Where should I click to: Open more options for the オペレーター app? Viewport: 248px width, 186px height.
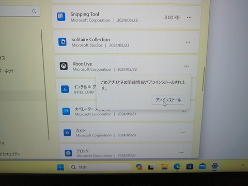pos(184,111)
